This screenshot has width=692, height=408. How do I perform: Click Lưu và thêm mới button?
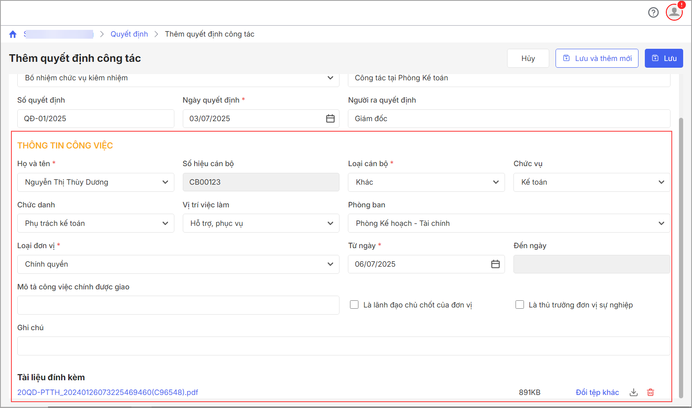[597, 58]
